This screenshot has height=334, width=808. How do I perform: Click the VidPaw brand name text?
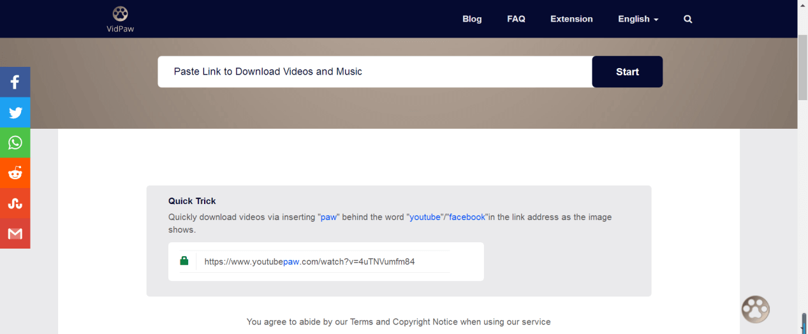[120, 29]
